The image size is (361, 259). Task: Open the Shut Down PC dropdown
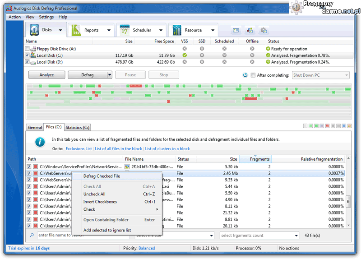click(x=321, y=75)
